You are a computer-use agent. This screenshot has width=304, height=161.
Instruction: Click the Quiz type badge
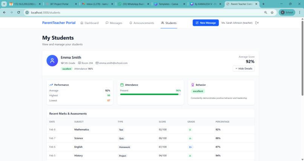pos(121,138)
